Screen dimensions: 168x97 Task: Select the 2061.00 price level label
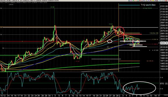click(x=164, y=34)
